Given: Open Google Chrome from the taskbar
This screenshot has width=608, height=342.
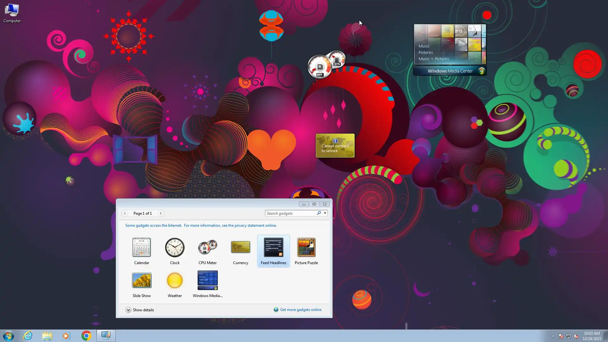Looking at the screenshot, I should pyautogui.click(x=86, y=336).
